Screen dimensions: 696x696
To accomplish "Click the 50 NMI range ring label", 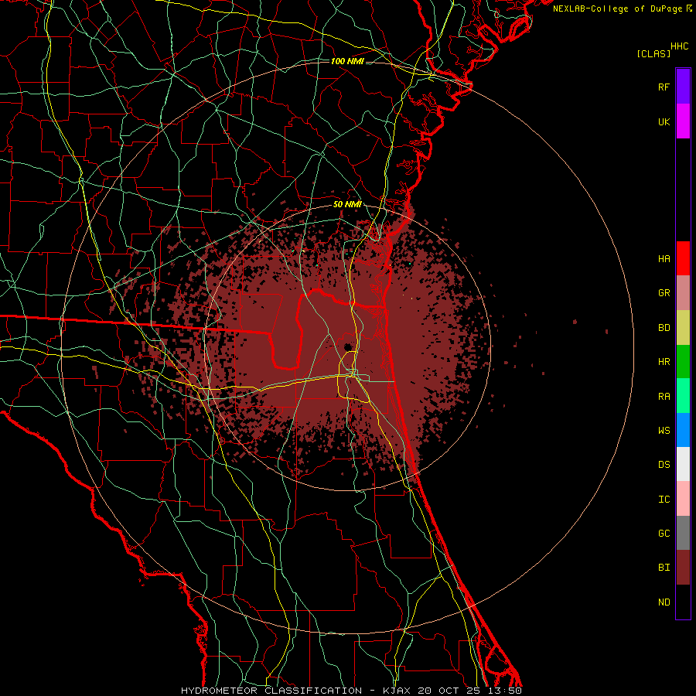I will 347,205.
